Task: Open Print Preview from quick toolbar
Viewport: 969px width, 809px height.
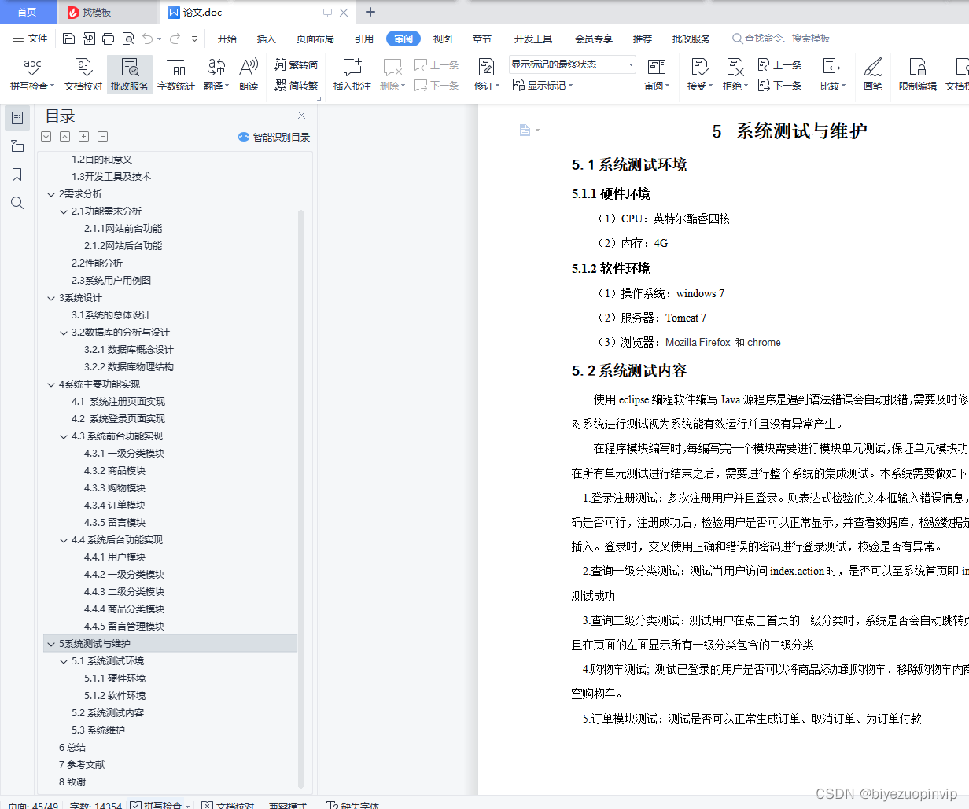Action: 127,39
